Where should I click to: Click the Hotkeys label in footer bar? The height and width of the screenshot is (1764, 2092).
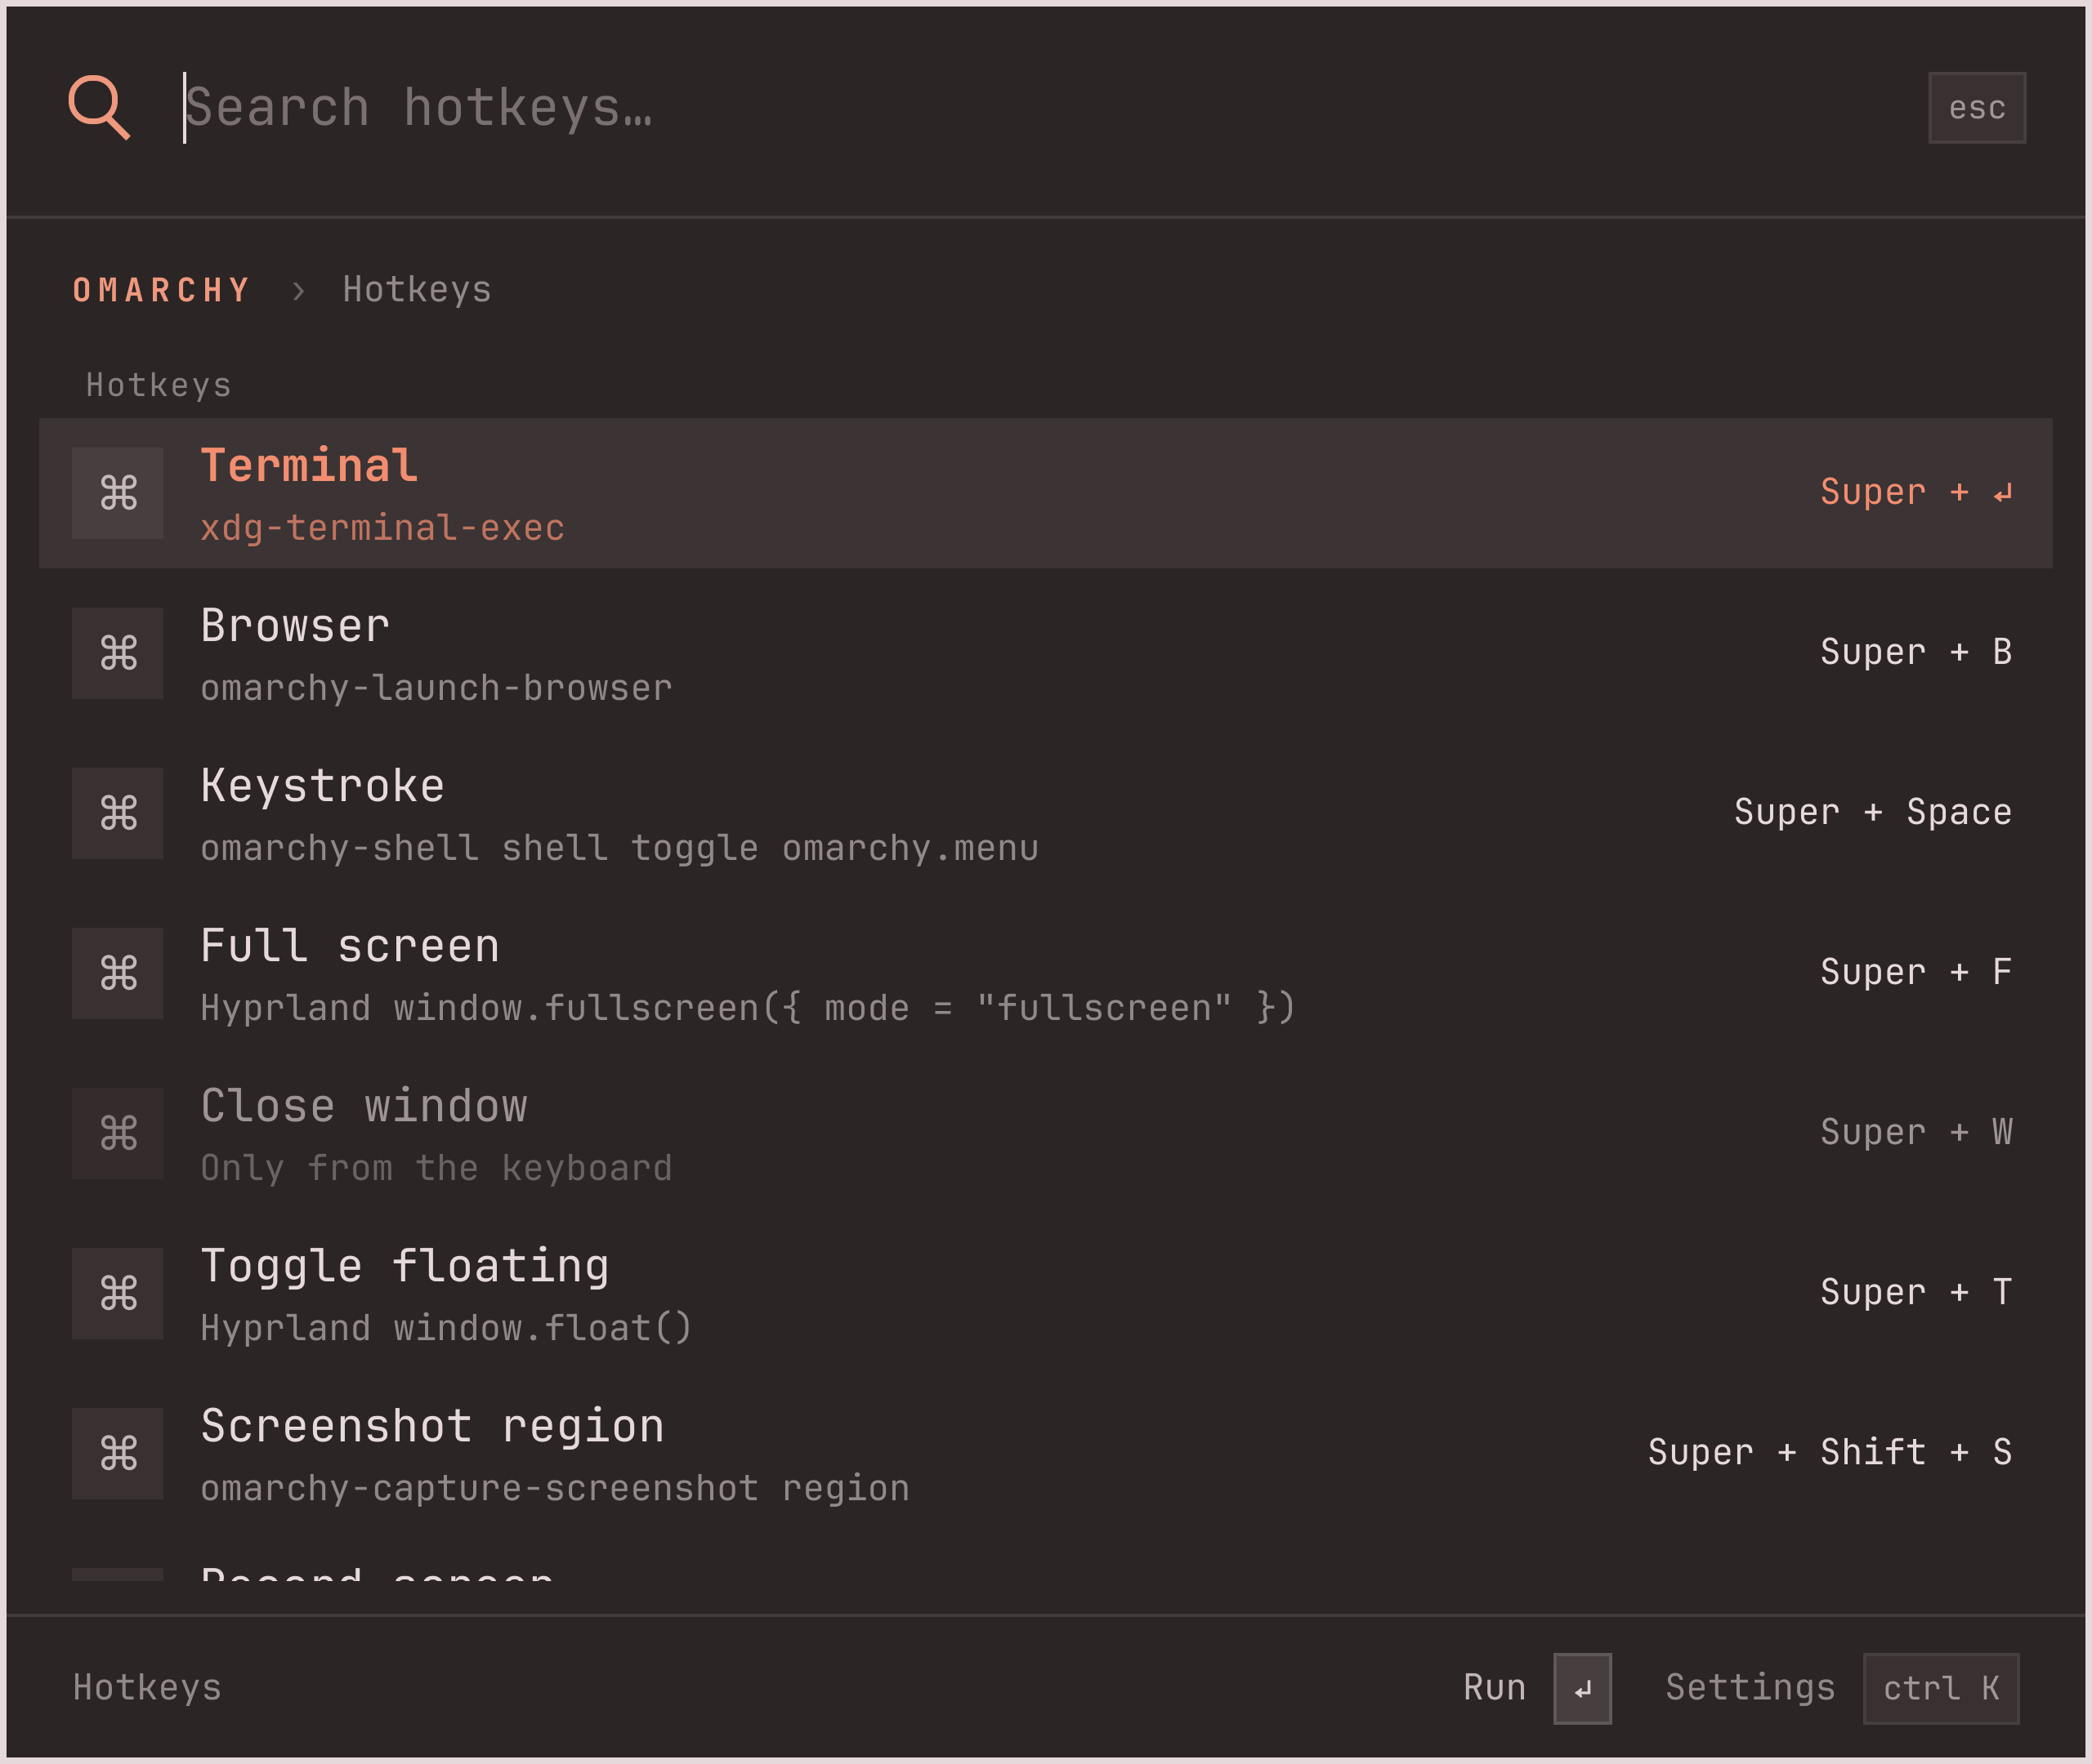[147, 1688]
